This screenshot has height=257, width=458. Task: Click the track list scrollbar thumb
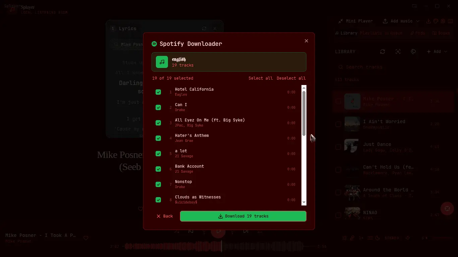pos(304,113)
